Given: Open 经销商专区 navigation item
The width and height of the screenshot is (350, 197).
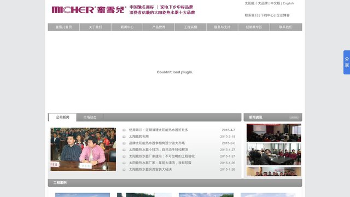Looking at the screenshot, I should (254, 27).
